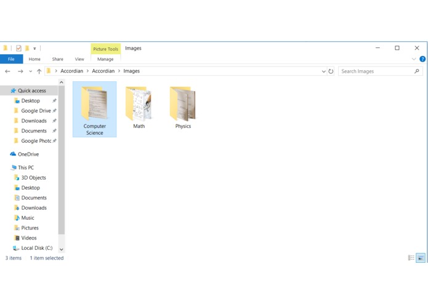The height and width of the screenshot is (304, 428).
Task: Open Desktop under This PC
Action: pos(31,188)
